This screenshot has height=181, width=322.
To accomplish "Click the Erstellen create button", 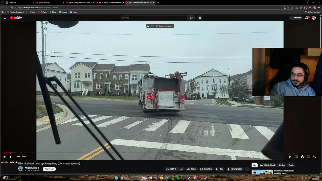I will pos(296,18).
